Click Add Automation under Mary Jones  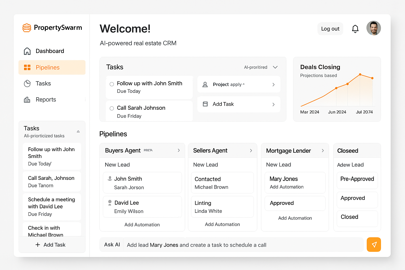pyautogui.click(x=287, y=187)
